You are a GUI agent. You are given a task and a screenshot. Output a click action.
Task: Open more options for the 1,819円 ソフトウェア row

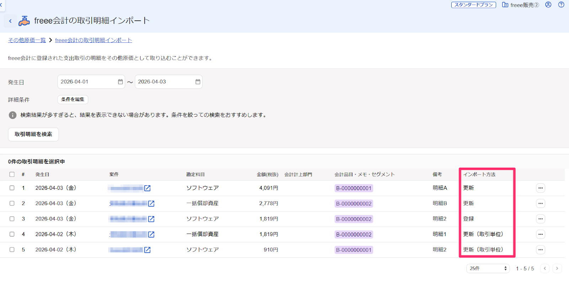(x=541, y=219)
